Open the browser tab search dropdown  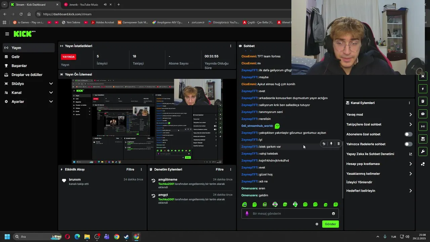[x=4, y=5]
